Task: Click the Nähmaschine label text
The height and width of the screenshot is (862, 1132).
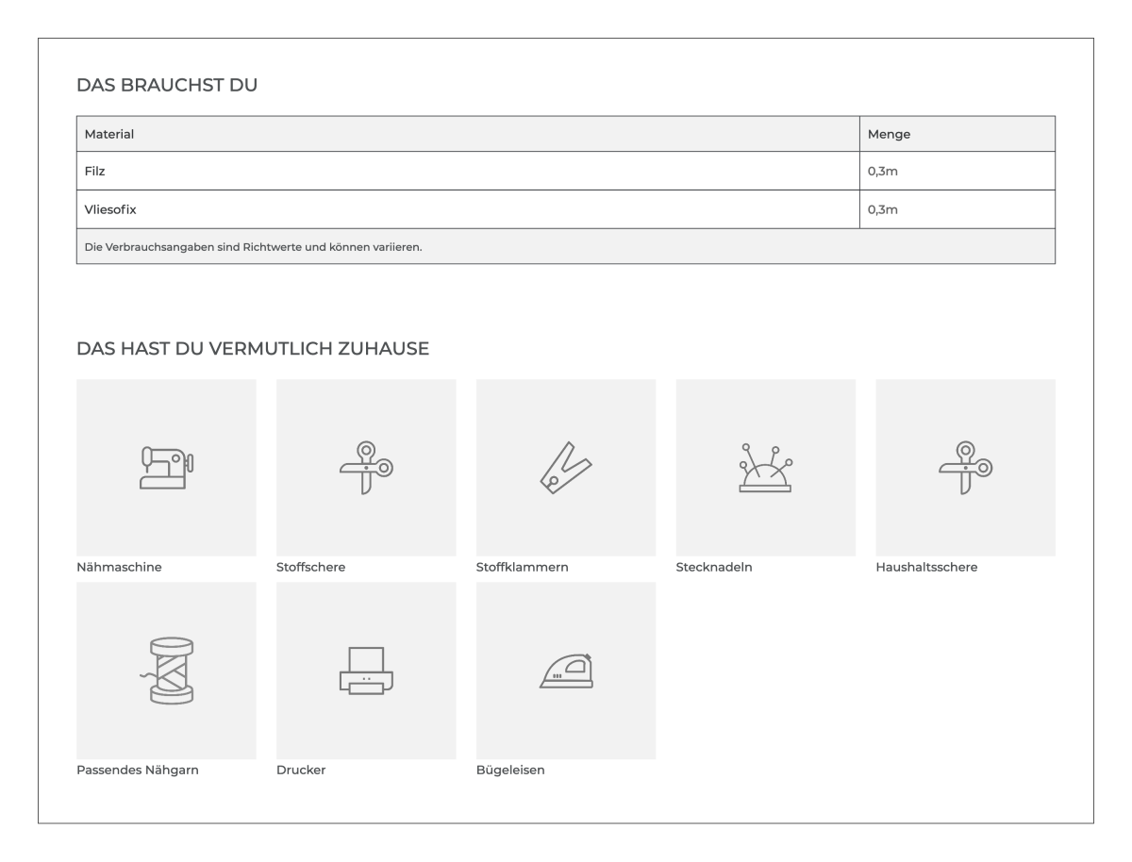Action: coord(119,568)
